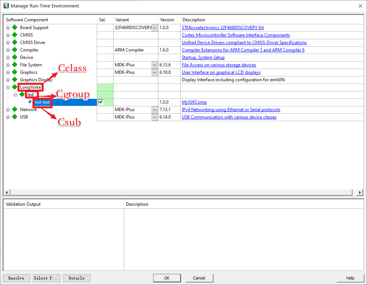Click the LongYorke green diamond icon
Image resolution: width=367 pixels, height=285 pixels.
(15, 87)
